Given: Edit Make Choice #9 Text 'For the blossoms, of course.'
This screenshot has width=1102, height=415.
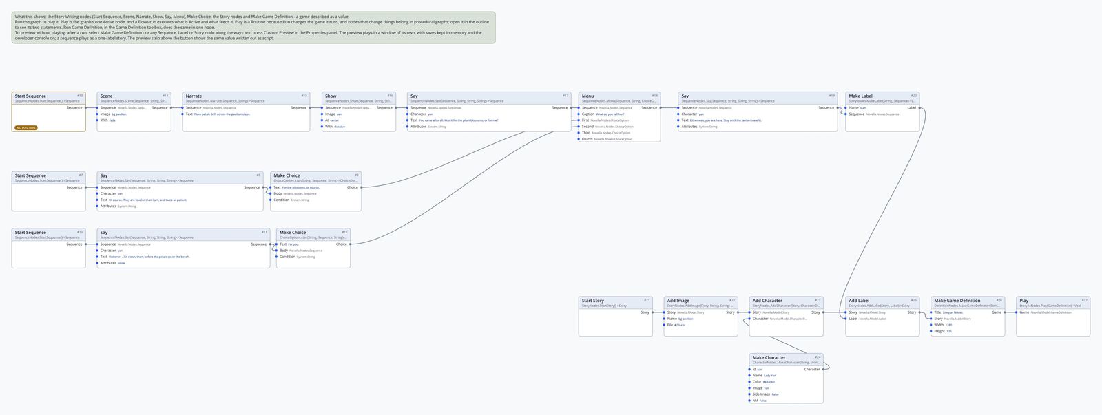Looking at the screenshot, I should [x=300, y=187].
